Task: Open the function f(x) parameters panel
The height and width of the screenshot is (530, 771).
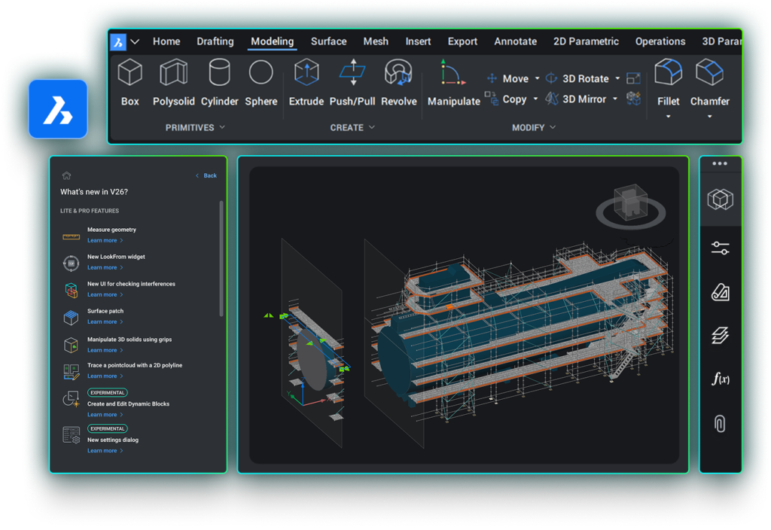Action: tap(721, 379)
